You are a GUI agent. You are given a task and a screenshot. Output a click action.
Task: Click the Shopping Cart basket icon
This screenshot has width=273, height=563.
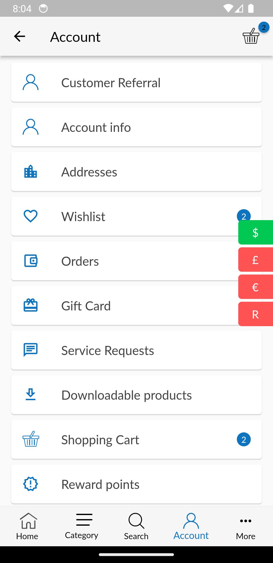pos(31,439)
